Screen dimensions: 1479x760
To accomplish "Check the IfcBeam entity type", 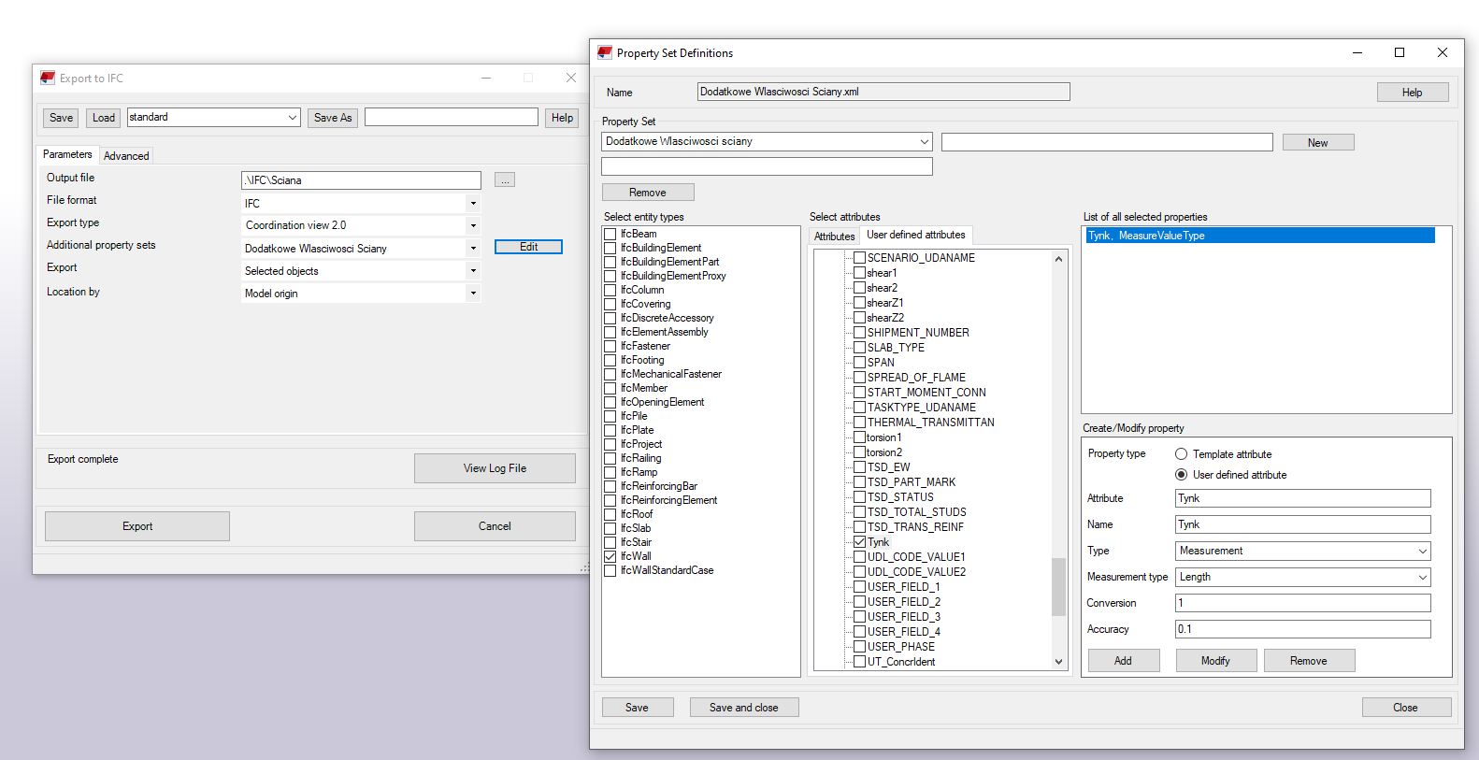I will 610,234.
